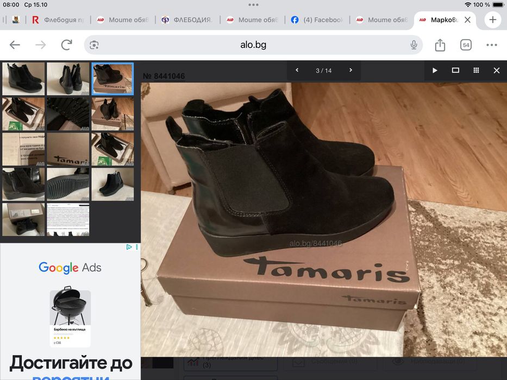This screenshot has height=380, width=507.
Task: Select thumbnail of boots in open box
Action: coord(23,114)
